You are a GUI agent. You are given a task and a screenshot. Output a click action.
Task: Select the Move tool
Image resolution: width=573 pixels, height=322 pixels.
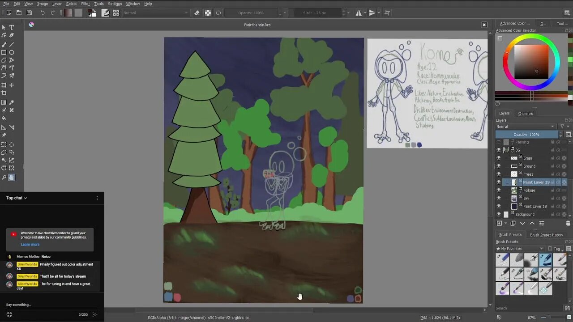[x=12, y=85]
